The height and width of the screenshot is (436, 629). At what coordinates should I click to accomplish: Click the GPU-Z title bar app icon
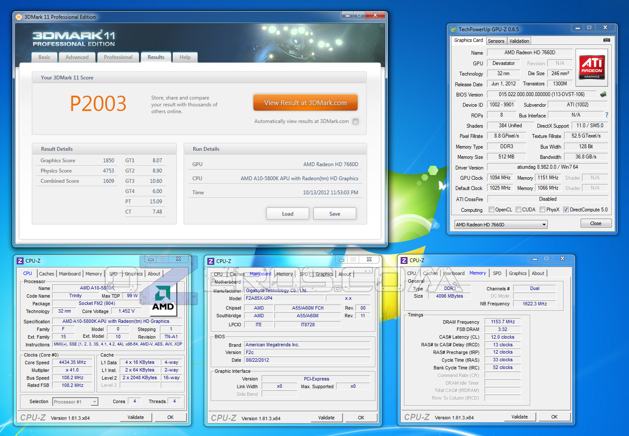click(x=453, y=29)
